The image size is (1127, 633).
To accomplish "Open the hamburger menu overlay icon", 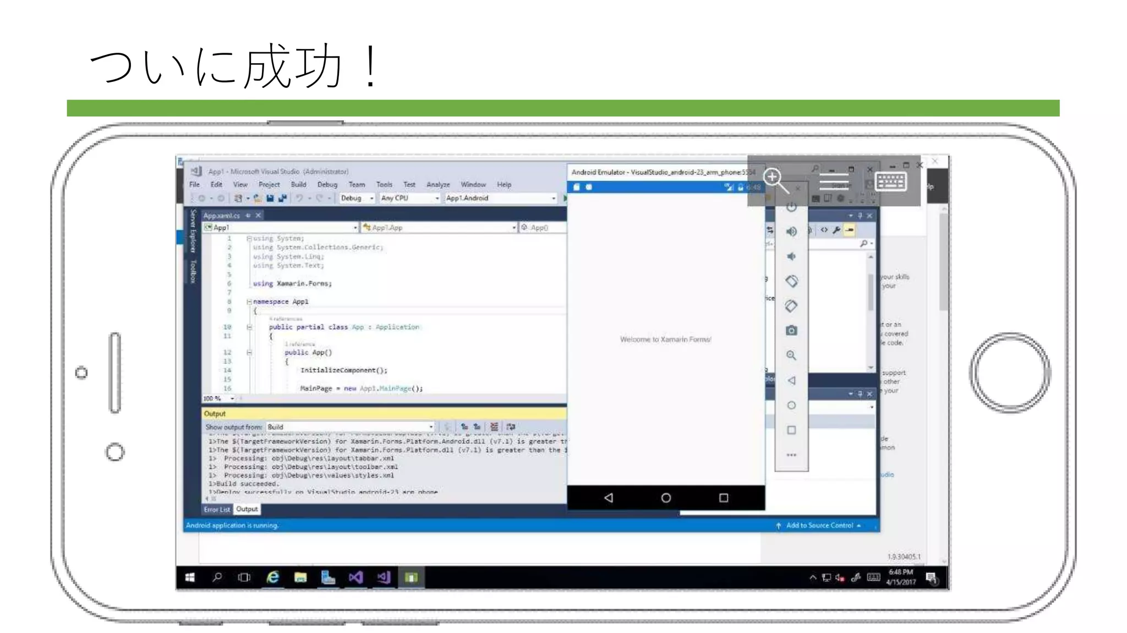I will click(x=834, y=181).
